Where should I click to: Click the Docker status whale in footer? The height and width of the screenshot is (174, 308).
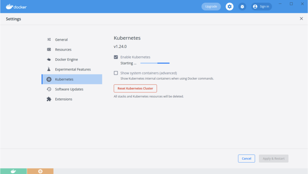coord(13,171)
